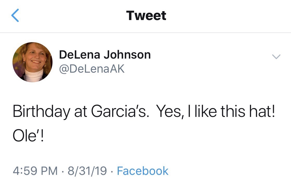Select the 8/31/19 date text
Image resolution: width=291 pixels, height=182 pixels.
pos(87,171)
